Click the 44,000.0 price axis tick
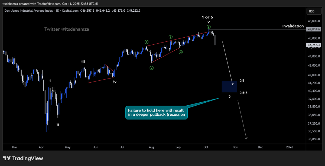Viewport: 325px width, 166px height. pyautogui.click(x=314, y=56)
